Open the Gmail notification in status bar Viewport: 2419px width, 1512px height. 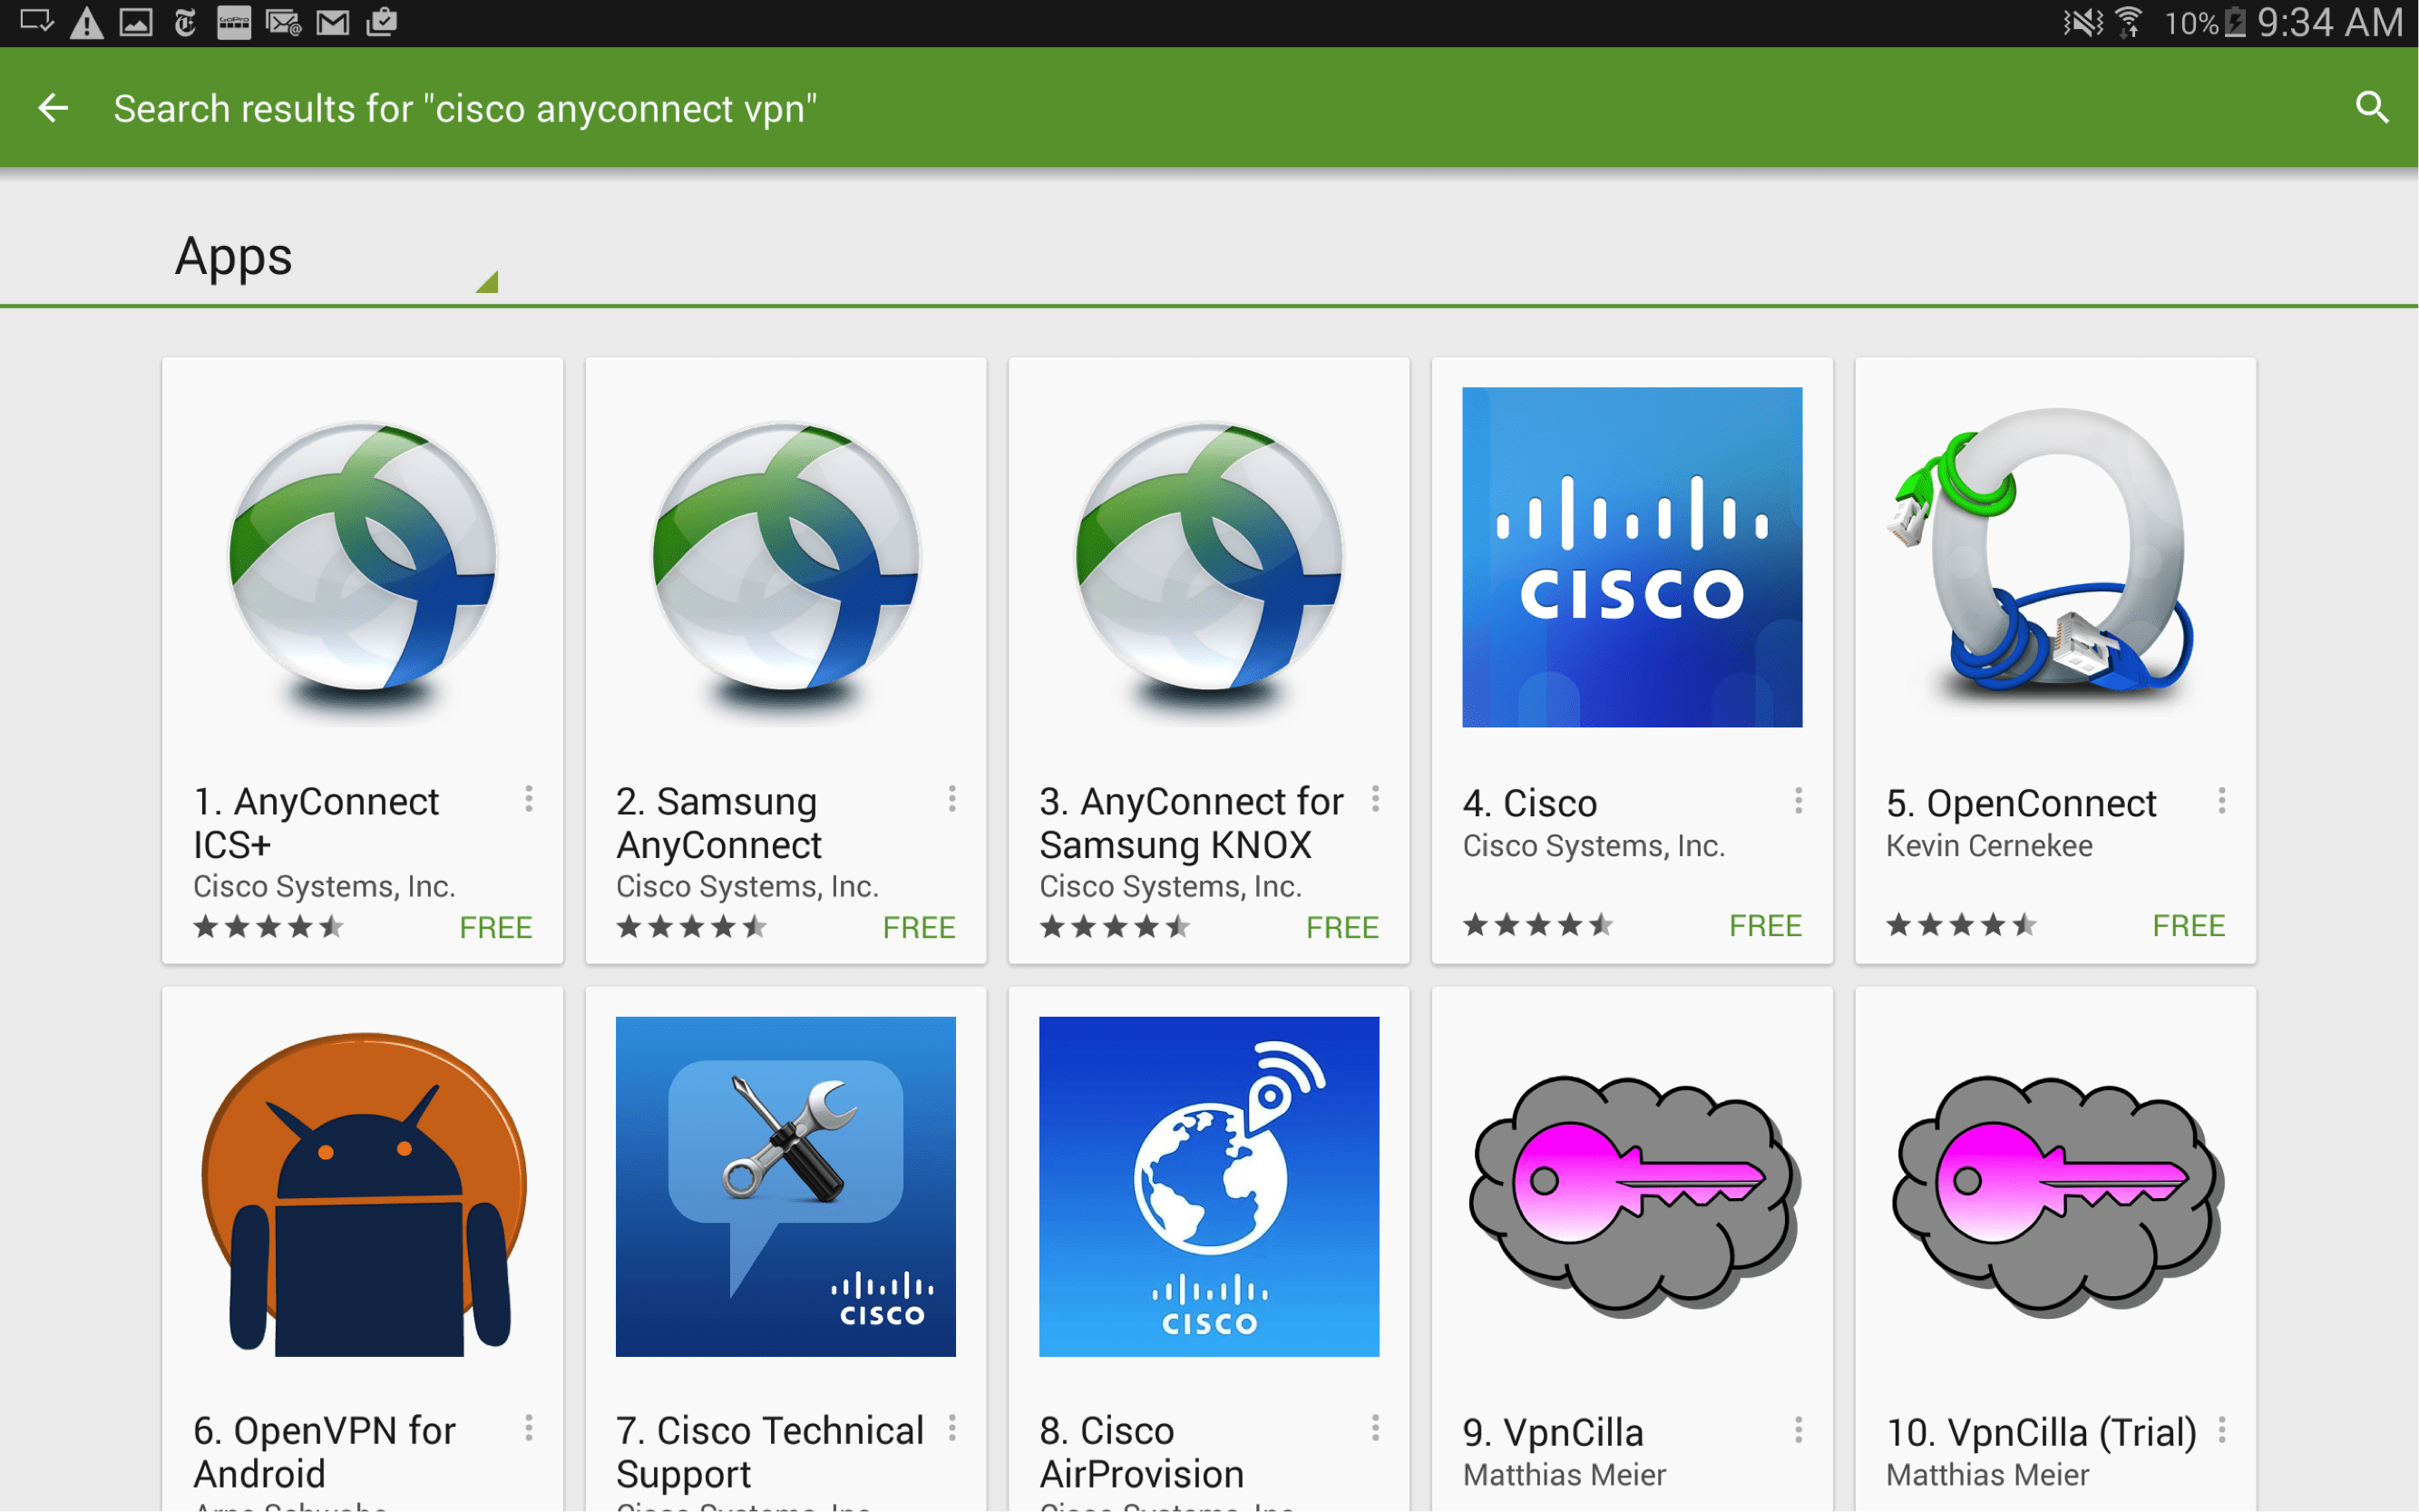coord(332,22)
